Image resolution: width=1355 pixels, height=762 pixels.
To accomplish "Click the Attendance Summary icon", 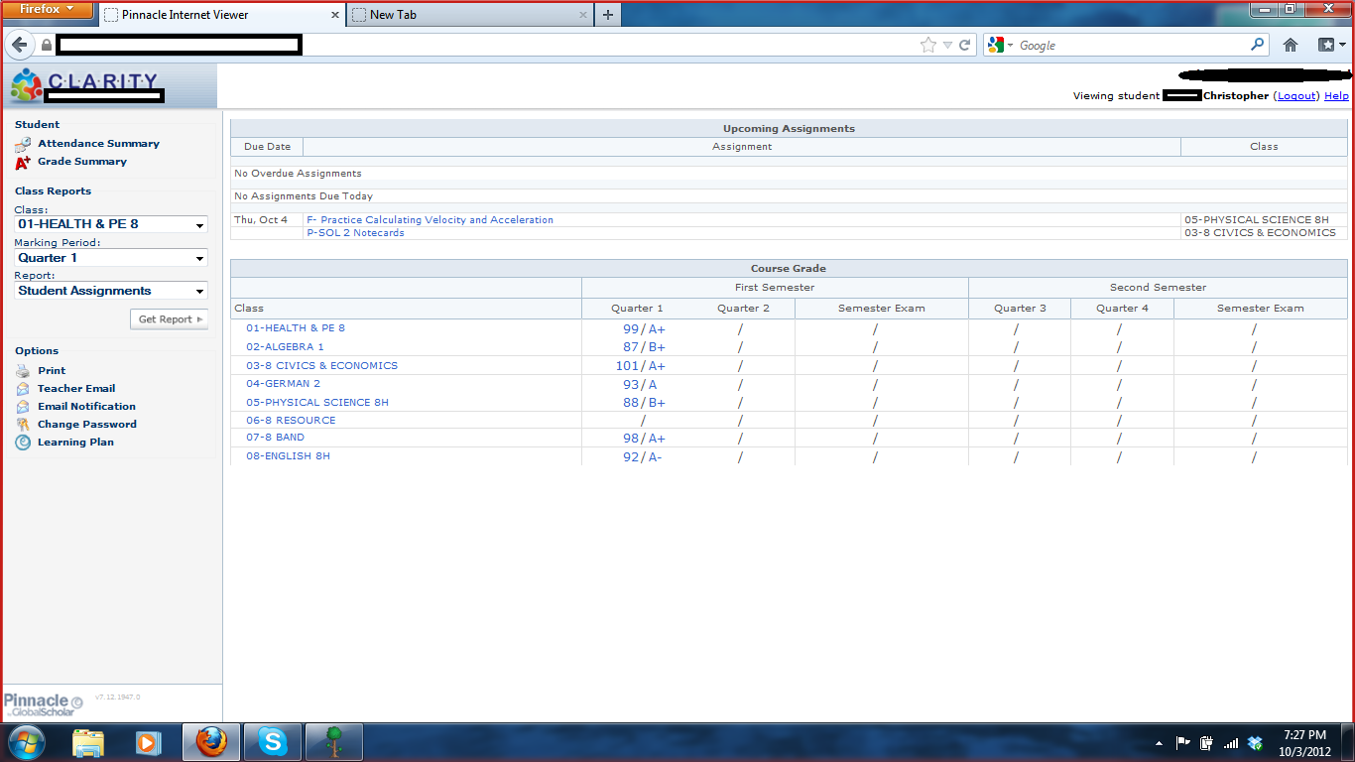I will [23, 144].
